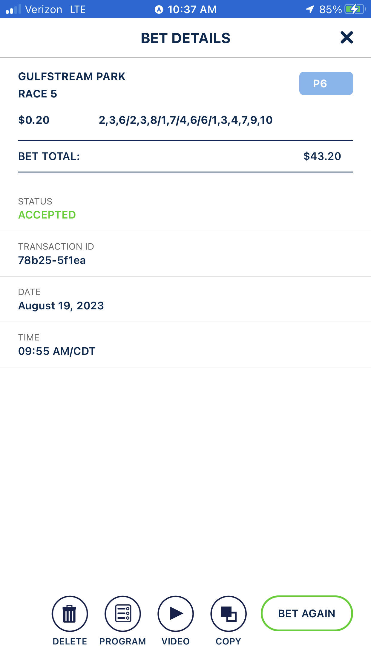Tap the August 19, 2023 date
The width and height of the screenshot is (371, 660).
(61, 306)
